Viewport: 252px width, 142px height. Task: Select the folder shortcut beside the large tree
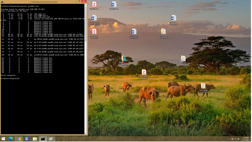click(x=183, y=60)
